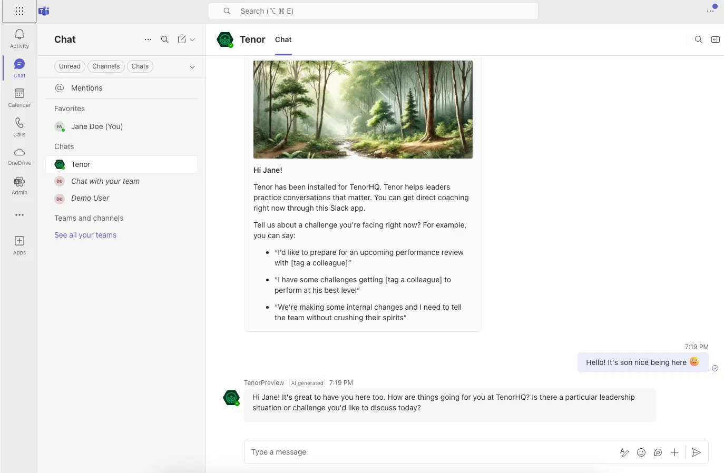This screenshot has width=724, height=473.
Task: Open the app launcher waffle menu
Action: click(19, 11)
